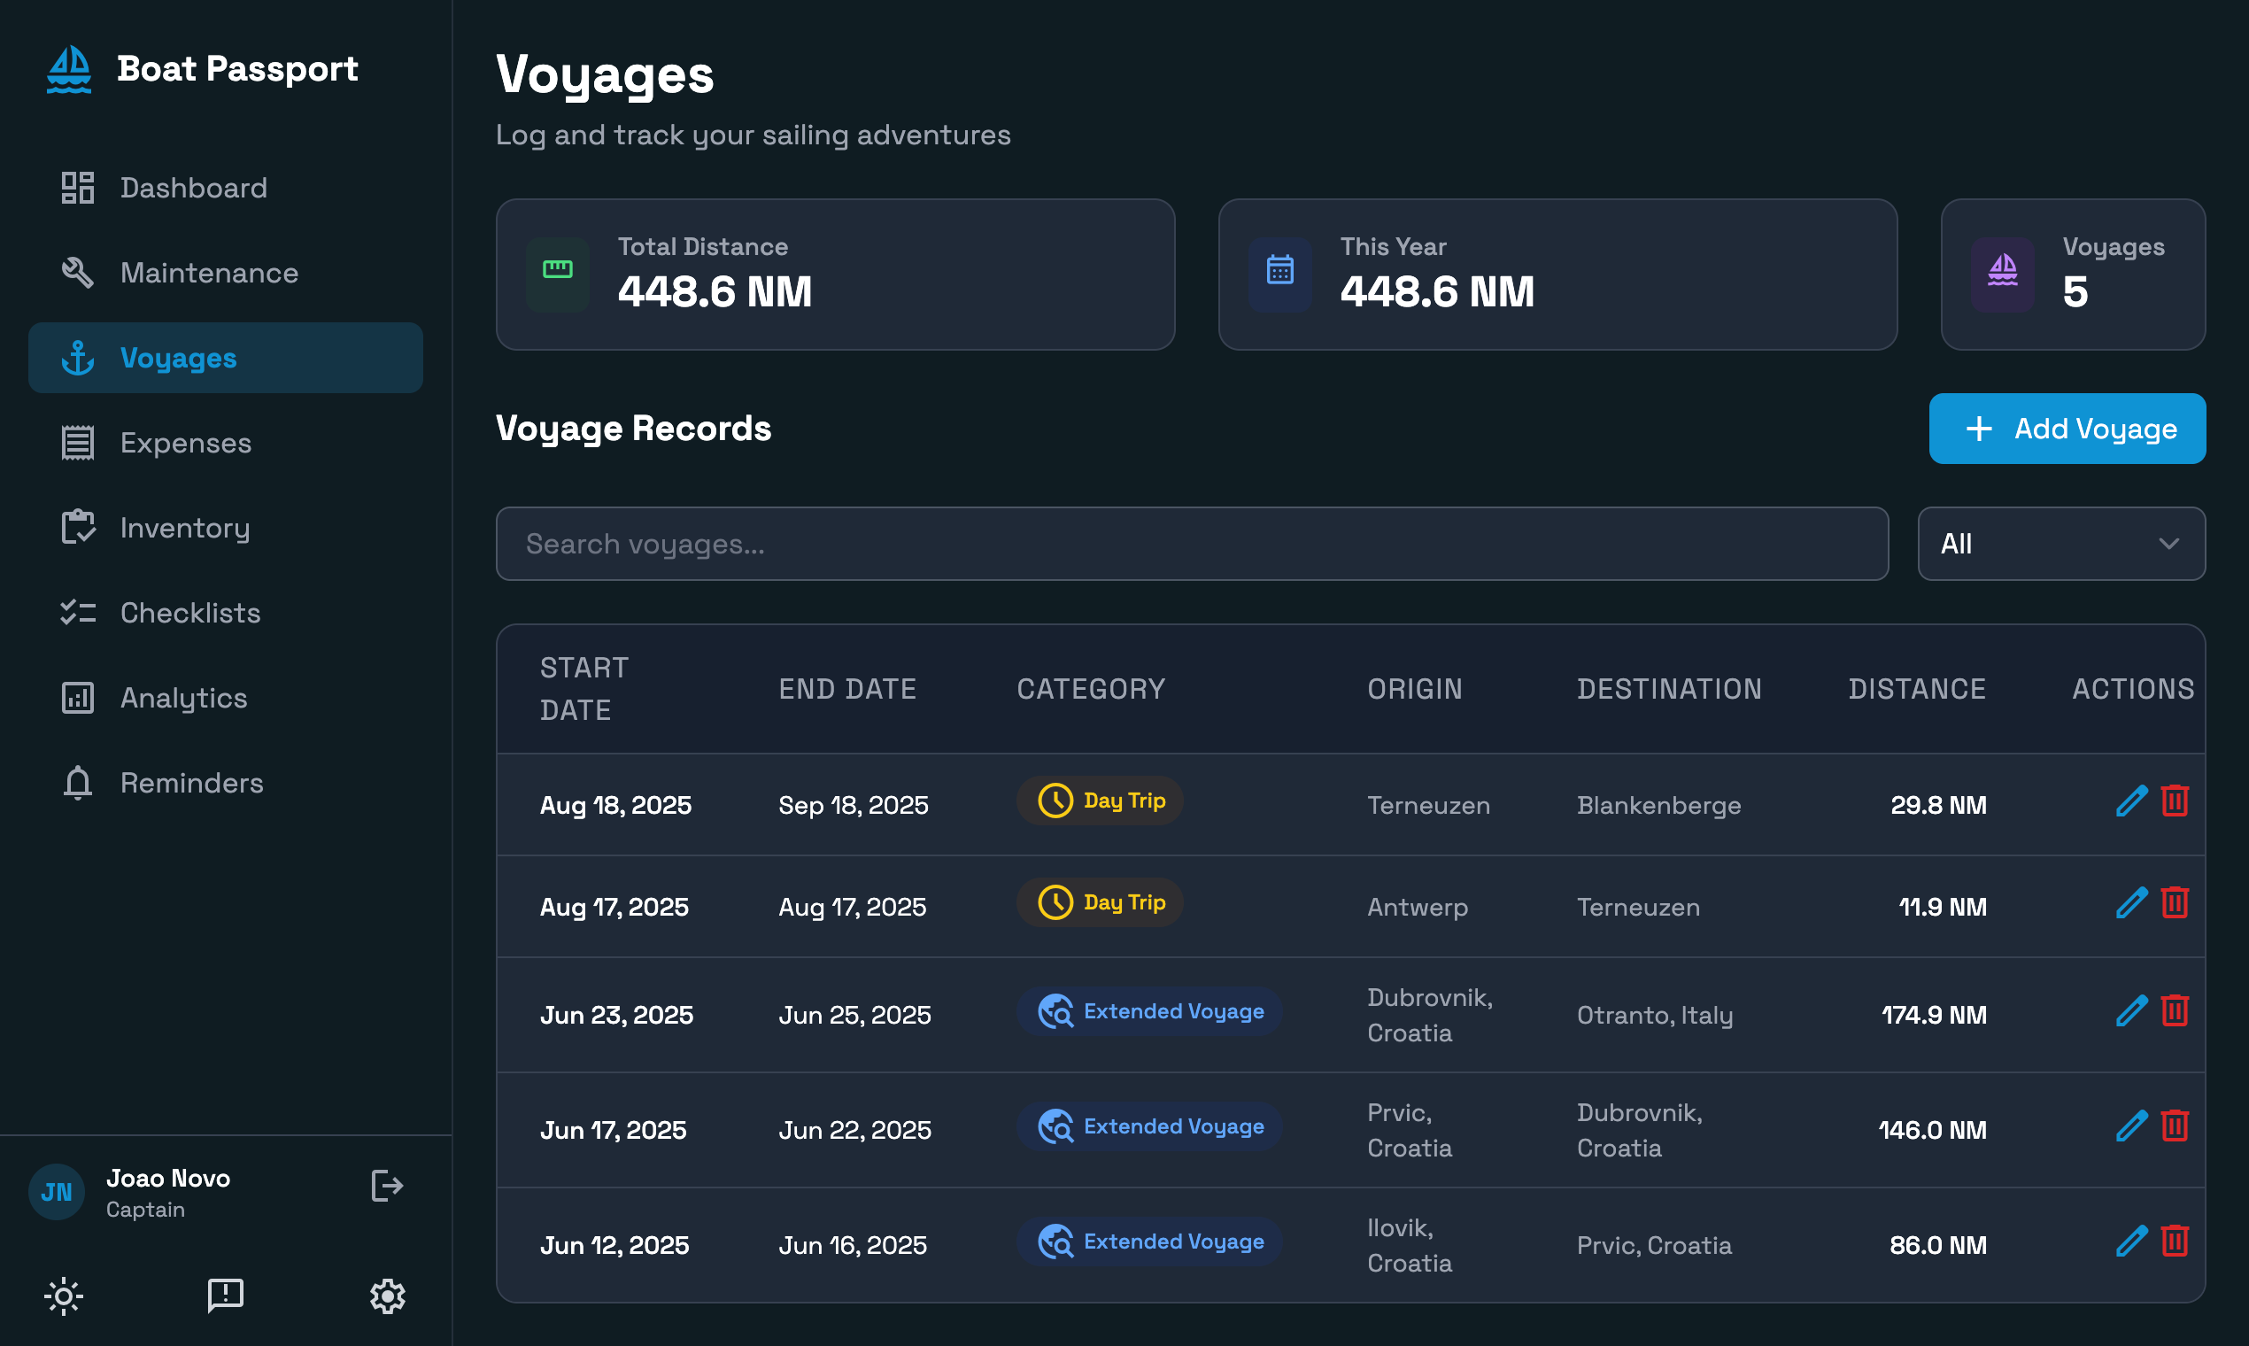Focus the Search voyages input field
Screen dimensions: 2249x1346
tap(1191, 545)
